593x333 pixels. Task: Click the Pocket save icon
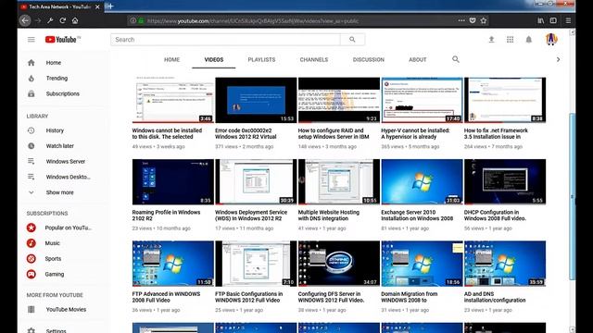pyautogui.click(x=473, y=20)
